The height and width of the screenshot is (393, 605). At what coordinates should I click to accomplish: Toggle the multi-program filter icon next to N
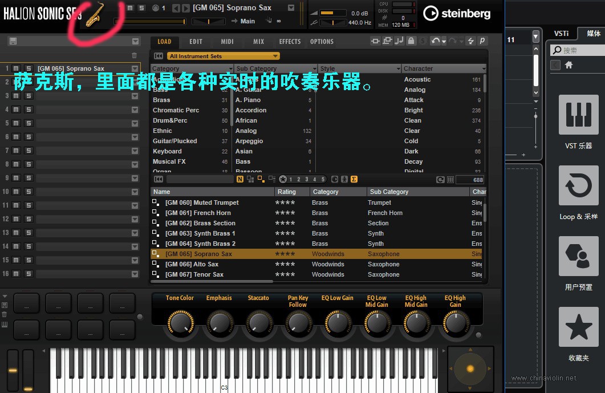(250, 179)
